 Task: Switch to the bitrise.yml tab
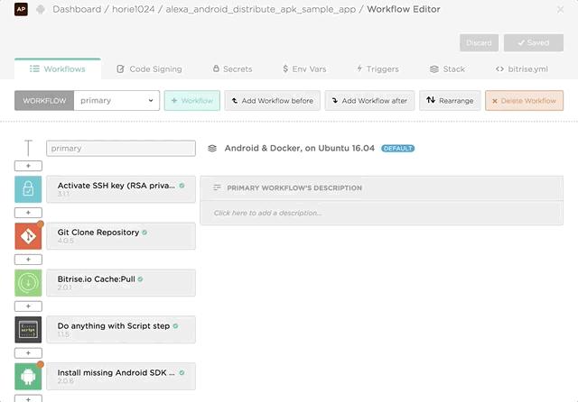[x=522, y=69]
